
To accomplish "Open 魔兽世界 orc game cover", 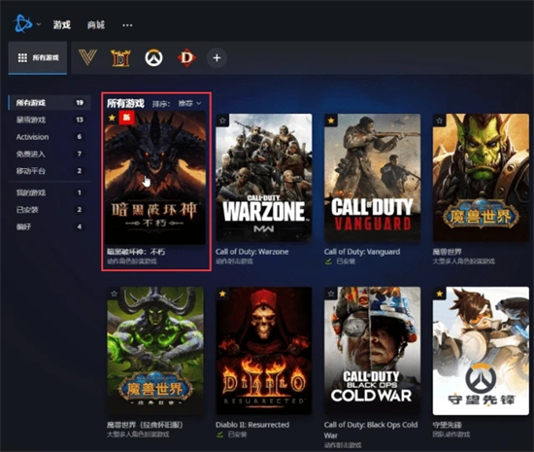I will [481, 178].
